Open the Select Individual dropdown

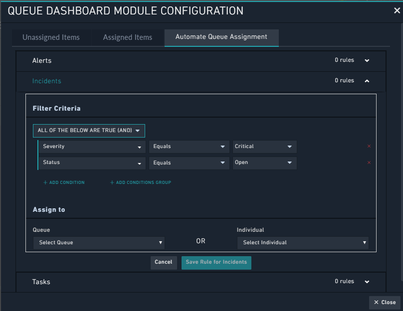[x=303, y=243]
